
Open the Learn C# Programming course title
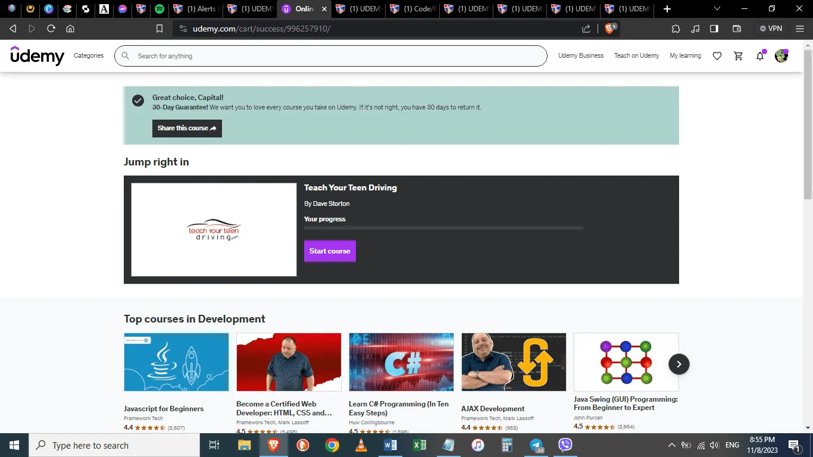[399, 408]
